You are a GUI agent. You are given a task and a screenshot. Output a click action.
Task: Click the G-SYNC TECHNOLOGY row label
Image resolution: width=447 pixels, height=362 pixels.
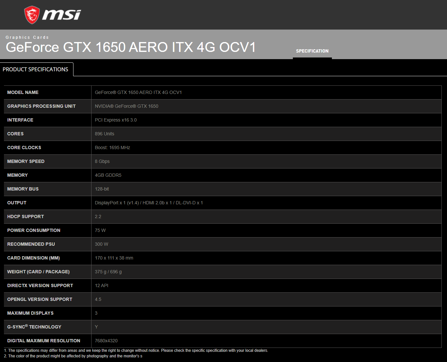pyautogui.click(x=34, y=327)
